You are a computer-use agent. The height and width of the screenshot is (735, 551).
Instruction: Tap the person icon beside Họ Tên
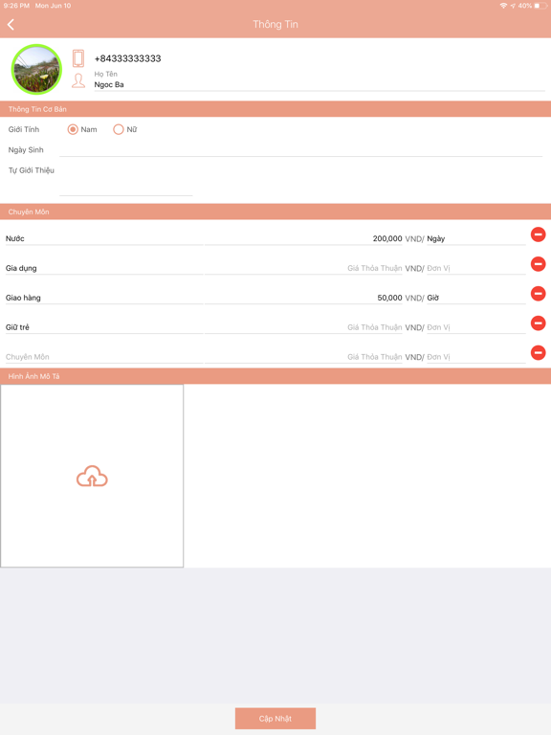click(78, 80)
